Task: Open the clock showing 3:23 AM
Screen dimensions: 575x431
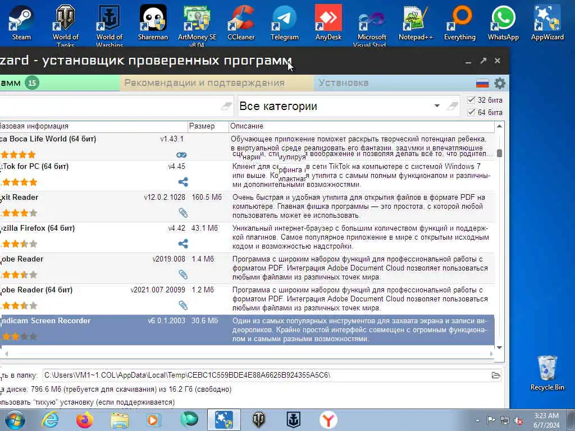Action: click(x=546, y=420)
